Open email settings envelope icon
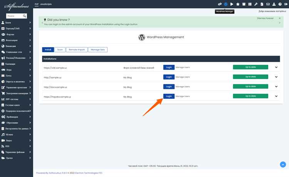 point(268,4)
